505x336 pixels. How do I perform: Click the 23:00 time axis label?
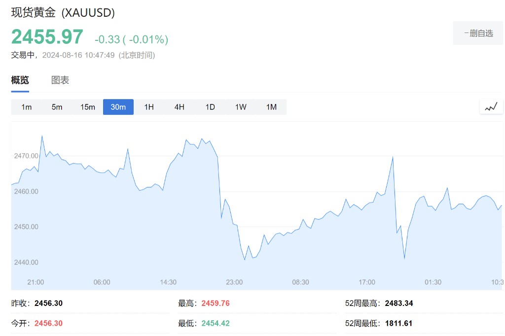(234, 282)
